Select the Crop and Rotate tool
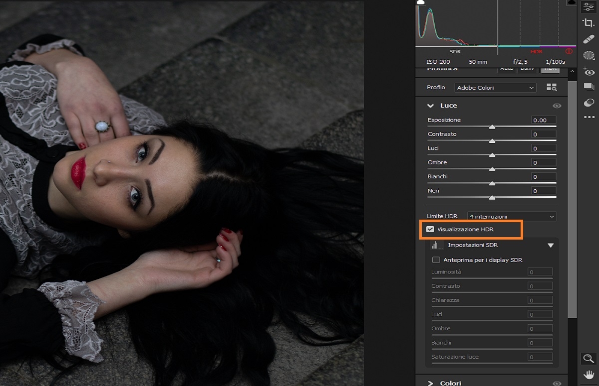This screenshot has height=386, width=599. [x=589, y=23]
